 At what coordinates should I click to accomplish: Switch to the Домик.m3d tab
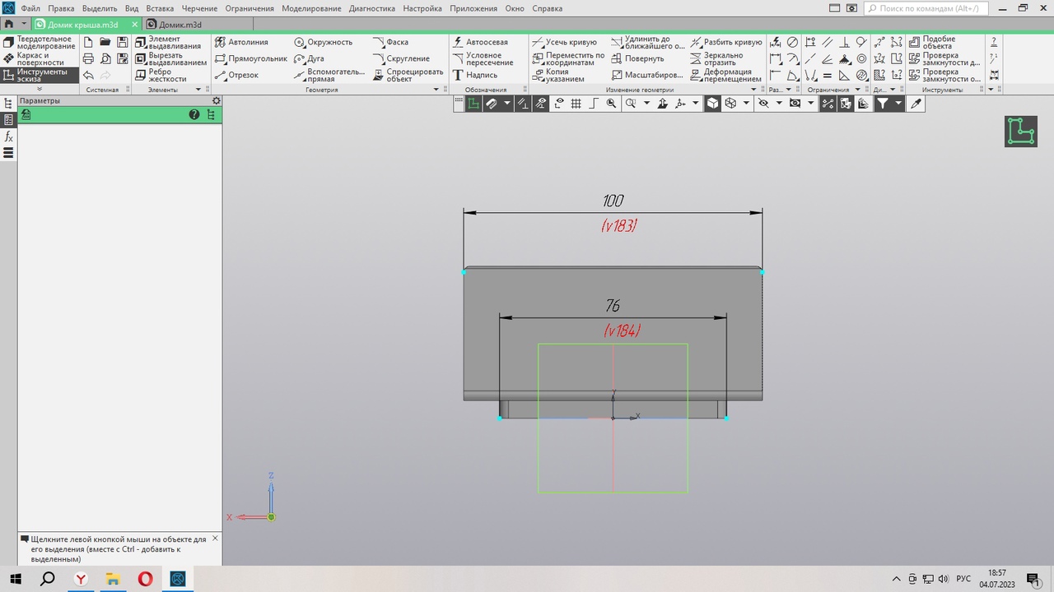pos(174,25)
